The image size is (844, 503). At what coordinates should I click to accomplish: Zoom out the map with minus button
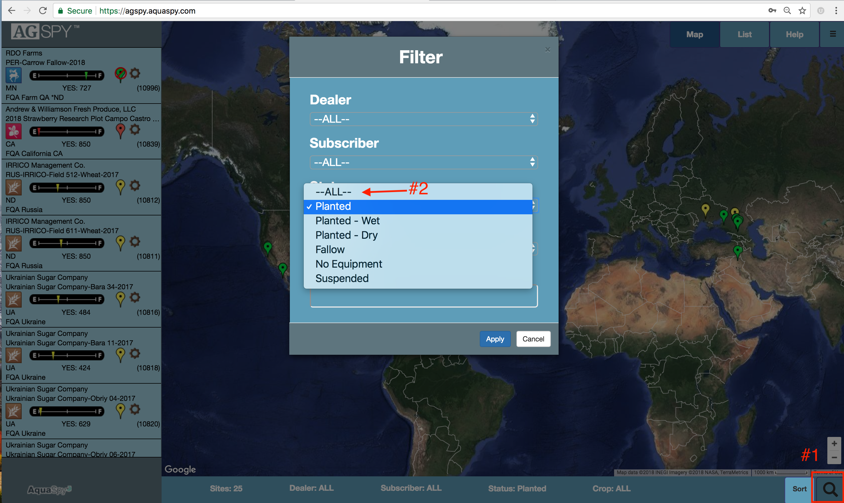(x=834, y=457)
